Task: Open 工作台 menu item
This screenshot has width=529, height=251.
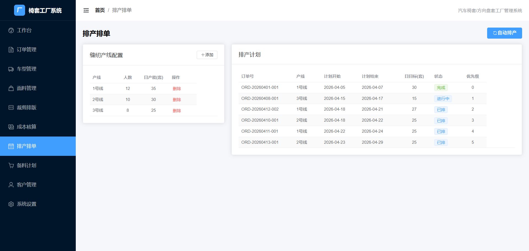Action: [x=38, y=30]
